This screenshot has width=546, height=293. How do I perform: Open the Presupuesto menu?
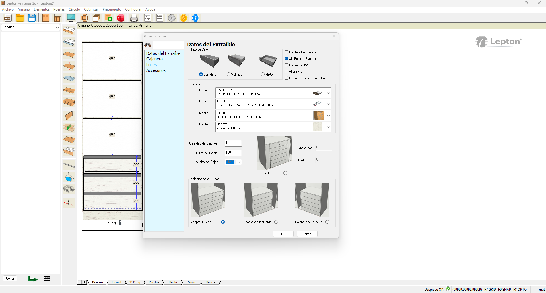click(112, 9)
